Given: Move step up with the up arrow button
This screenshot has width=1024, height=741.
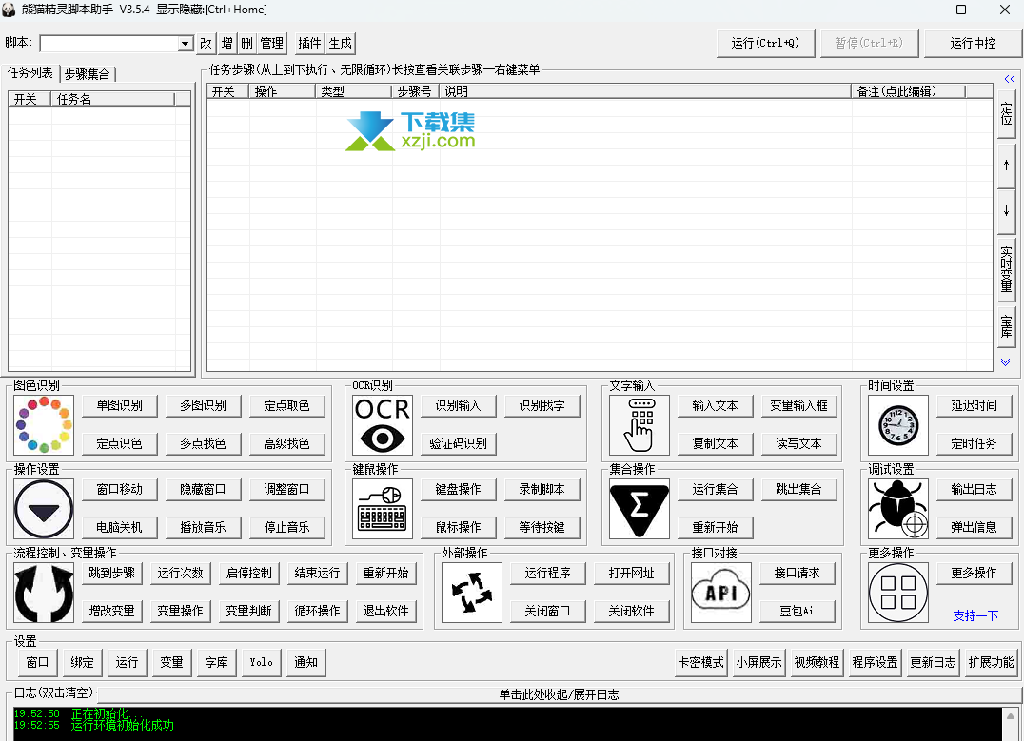Looking at the screenshot, I should pos(1006,165).
